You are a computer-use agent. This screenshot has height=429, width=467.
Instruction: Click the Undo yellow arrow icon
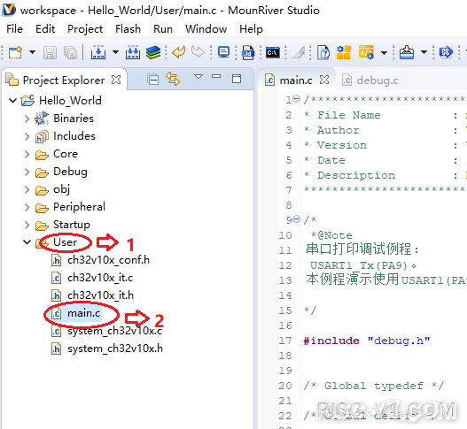point(179,52)
